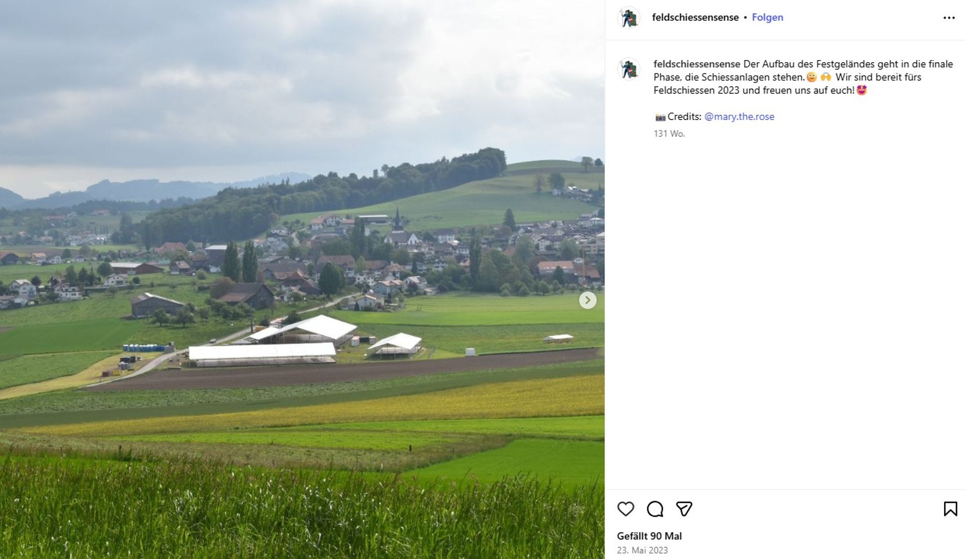Click the 131 Wo. timestamp
The height and width of the screenshot is (559, 965).
[669, 133]
